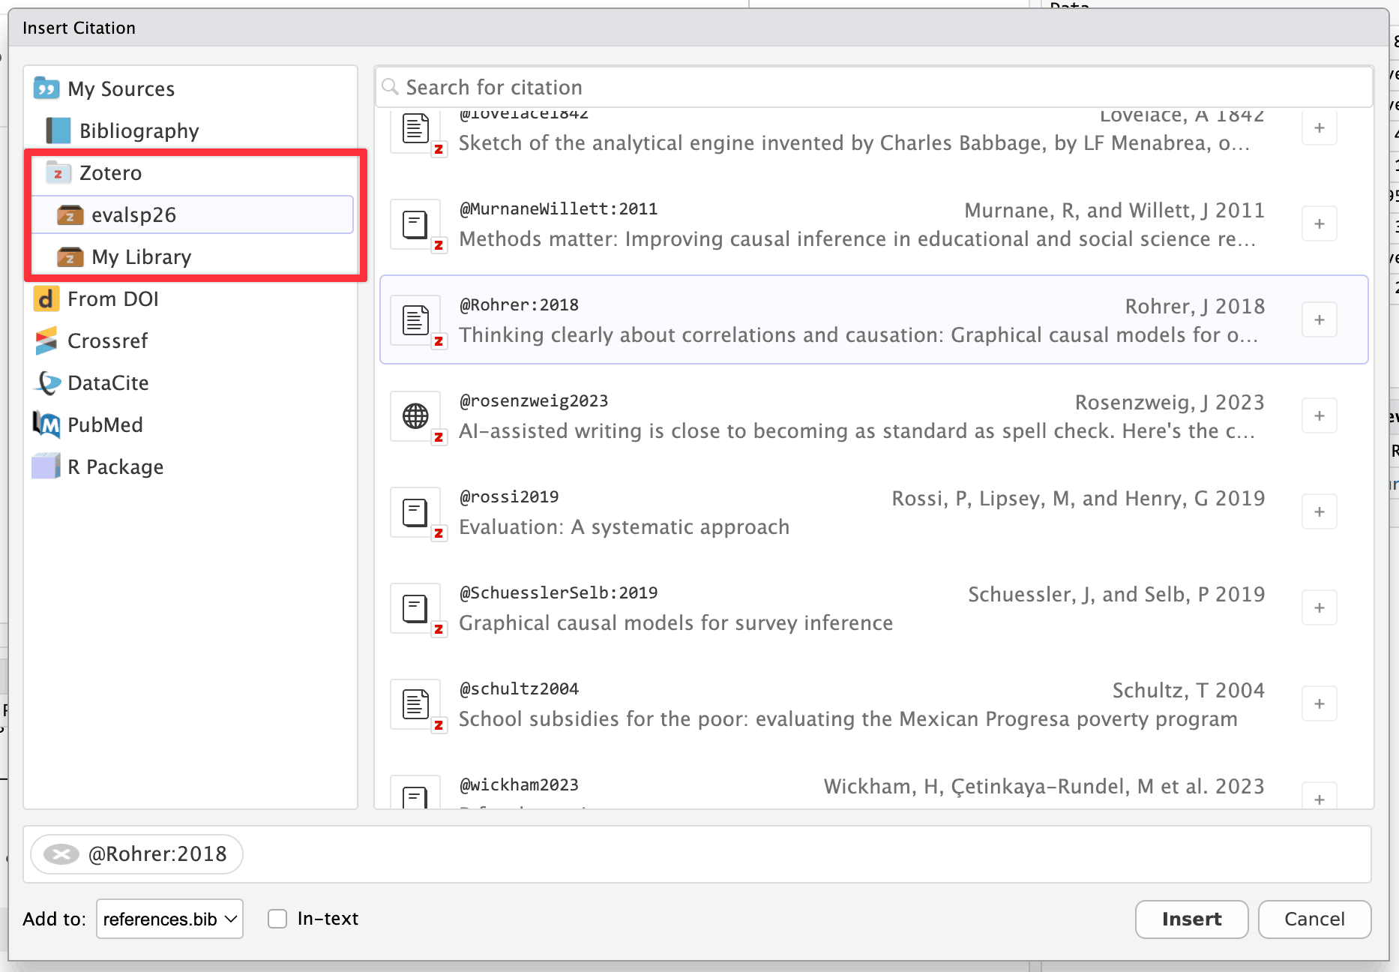Open the evalsp26 Zotero collection
The width and height of the screenshot is (1399, 972).
(133, 215)
